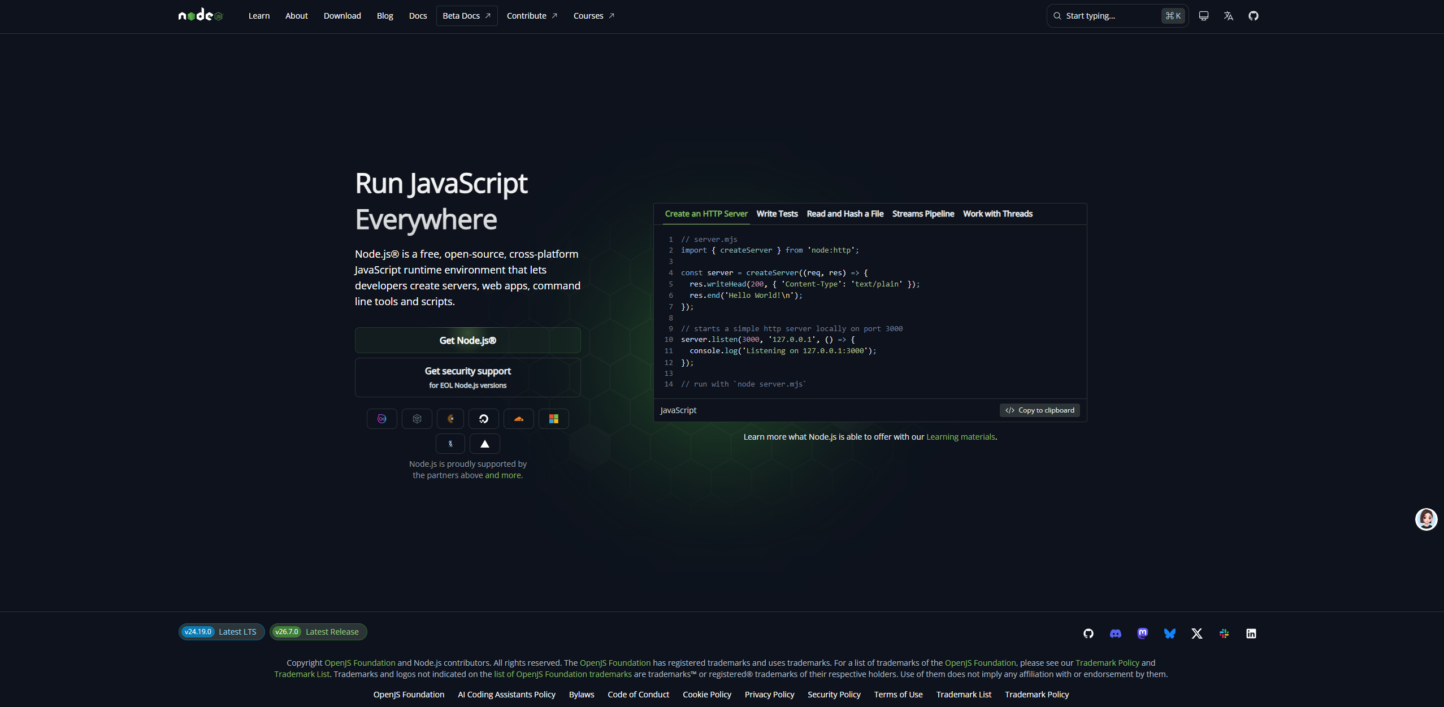Open the Trademark Policy link in the bottom footer row

pyautogui.click(x=1037, y=695)
